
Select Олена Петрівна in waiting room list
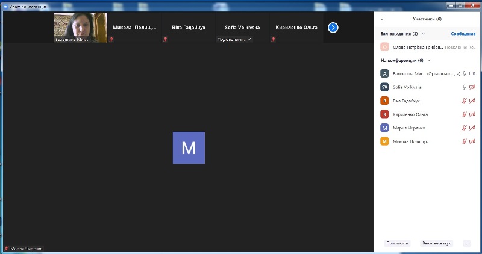pyautogui.click(x=417, y=47)
